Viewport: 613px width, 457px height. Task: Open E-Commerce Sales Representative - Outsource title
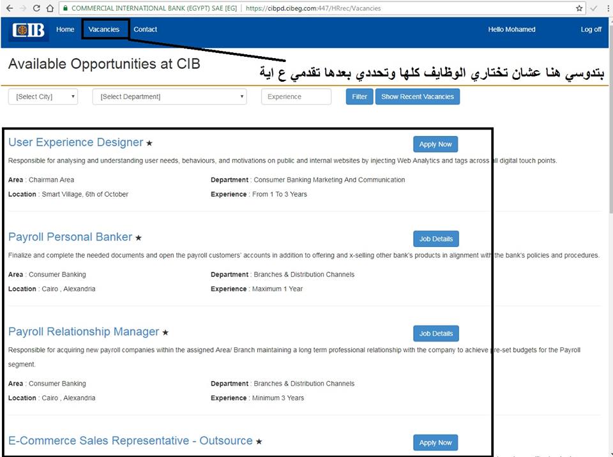130,440
